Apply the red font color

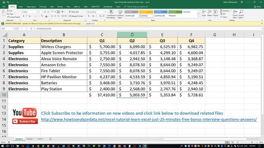click(46, 16)
